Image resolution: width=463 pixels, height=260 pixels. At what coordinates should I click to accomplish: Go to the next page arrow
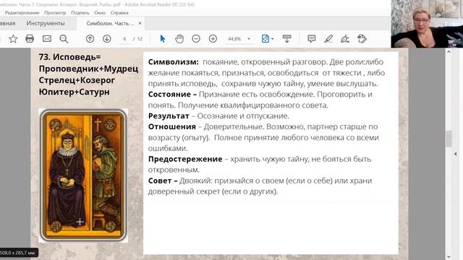[107, 38]
